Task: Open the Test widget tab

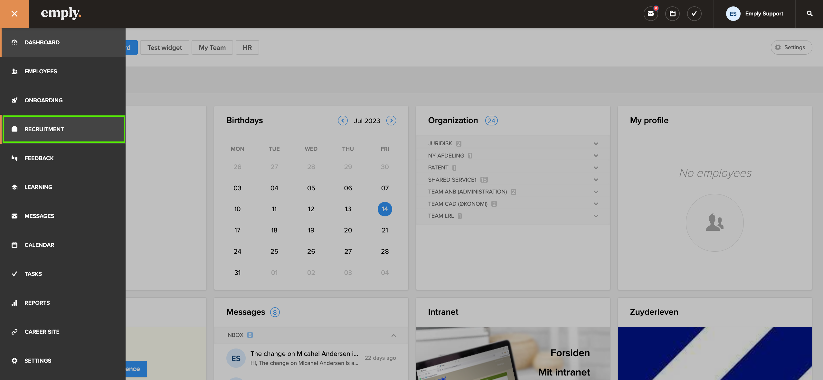Action: (165, 48)
